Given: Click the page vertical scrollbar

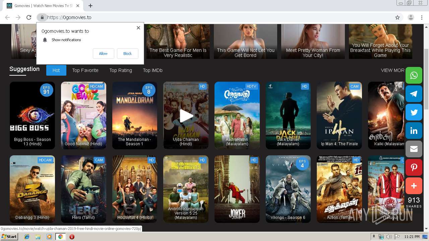Looking at the screenshot, I should 426,79.
